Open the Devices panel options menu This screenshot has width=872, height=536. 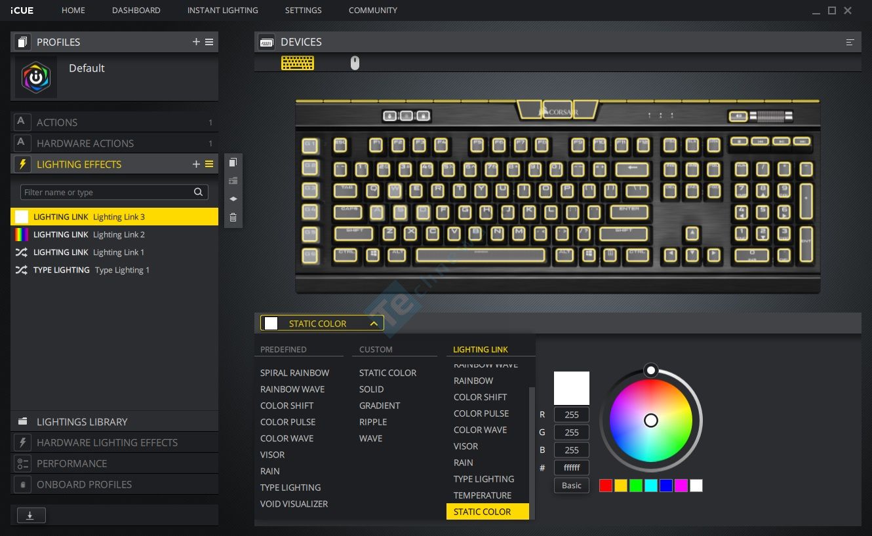(x=850, y=42)
